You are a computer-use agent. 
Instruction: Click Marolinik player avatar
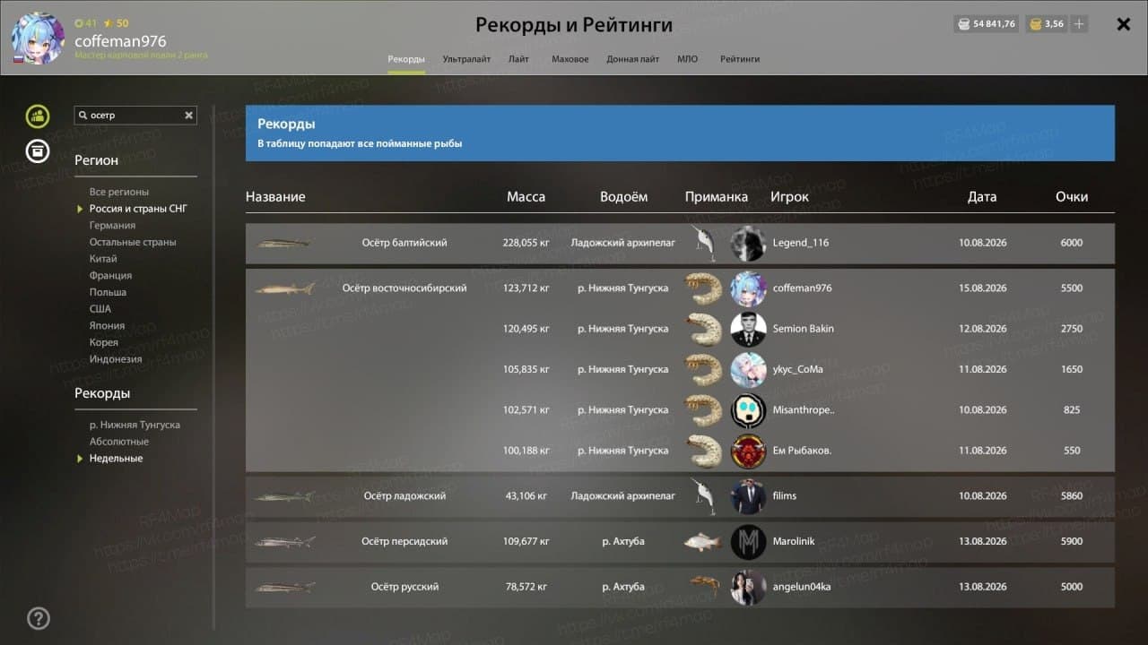coord(748,542)
